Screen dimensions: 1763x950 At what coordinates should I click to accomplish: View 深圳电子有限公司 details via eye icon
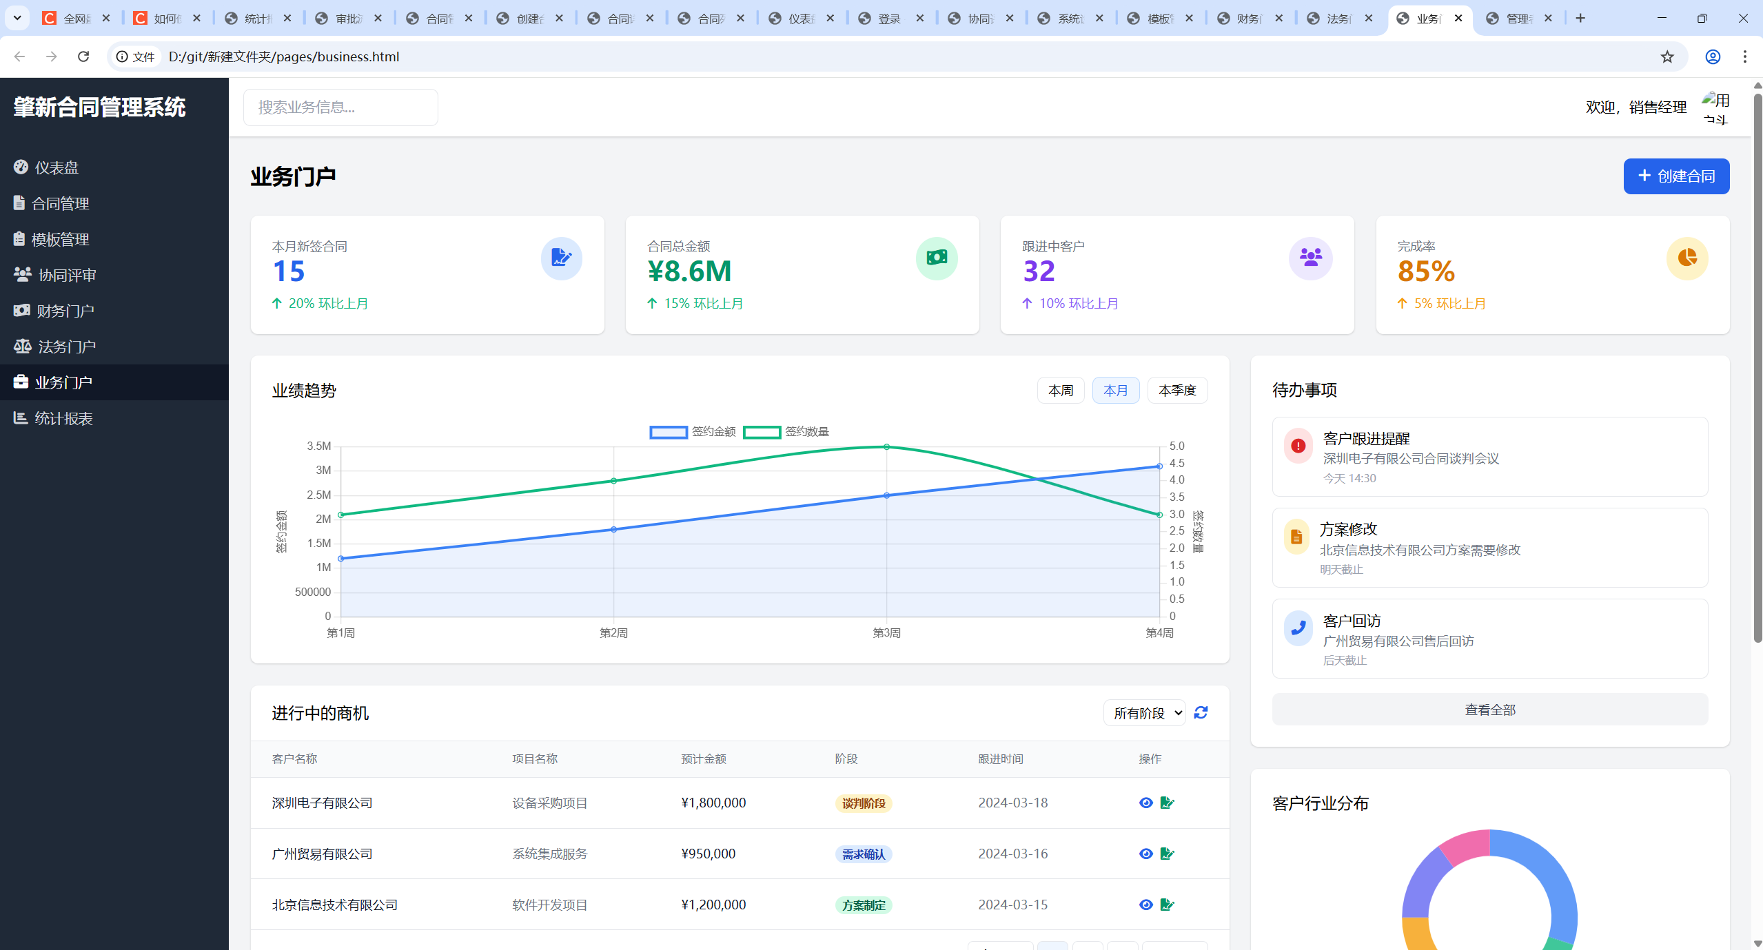[1145, 803]
